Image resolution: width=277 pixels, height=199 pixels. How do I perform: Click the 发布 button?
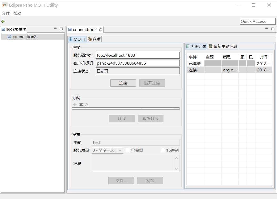point(150,181)
